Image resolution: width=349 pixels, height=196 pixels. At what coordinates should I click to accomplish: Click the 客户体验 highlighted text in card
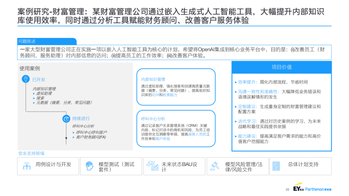click(163, 139)
